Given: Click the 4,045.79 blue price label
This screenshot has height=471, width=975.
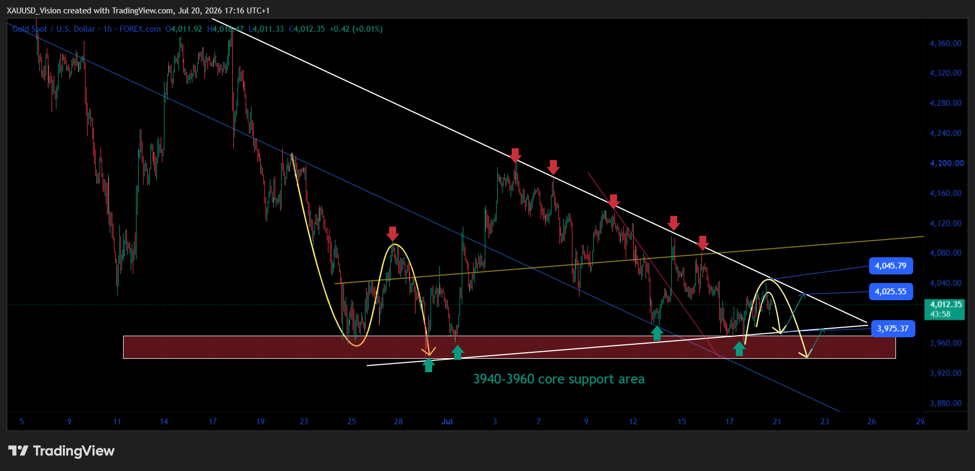Looking at the screenshot, I should point(891,266).
